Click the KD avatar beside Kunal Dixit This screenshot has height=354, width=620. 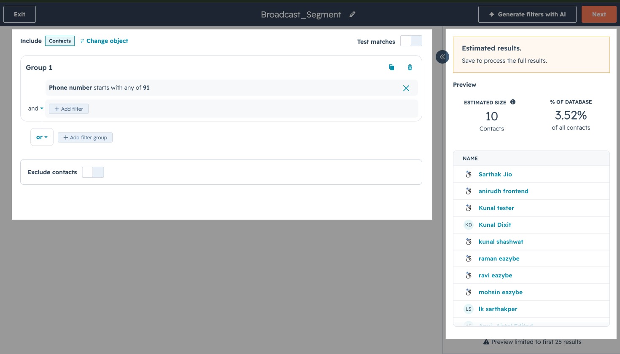pos(469,225)
